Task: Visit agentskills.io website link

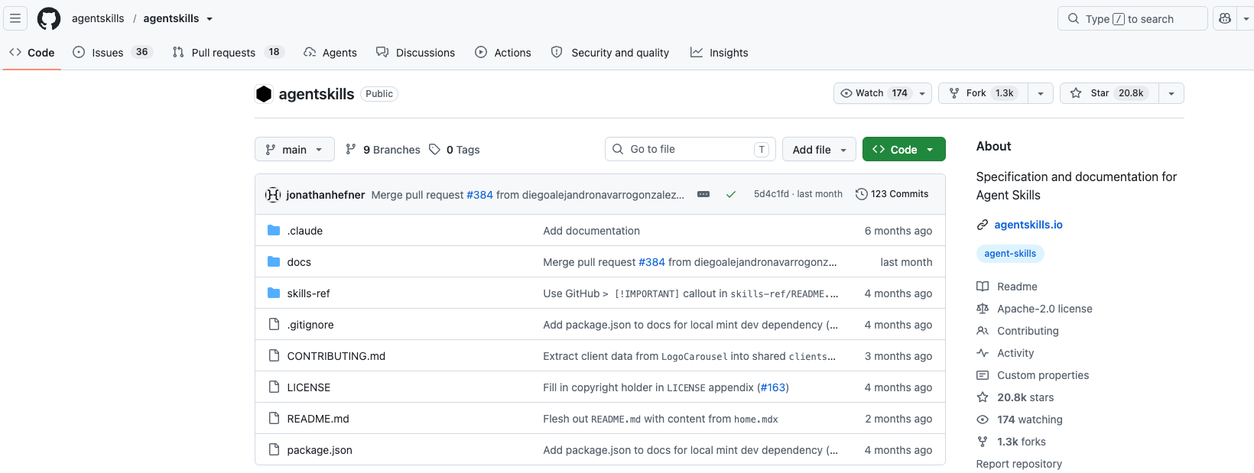Action: [1028, 225]
